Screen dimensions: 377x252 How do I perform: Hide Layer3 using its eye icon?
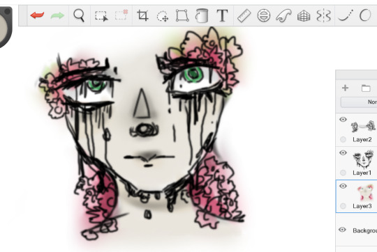tap(343, 186)
